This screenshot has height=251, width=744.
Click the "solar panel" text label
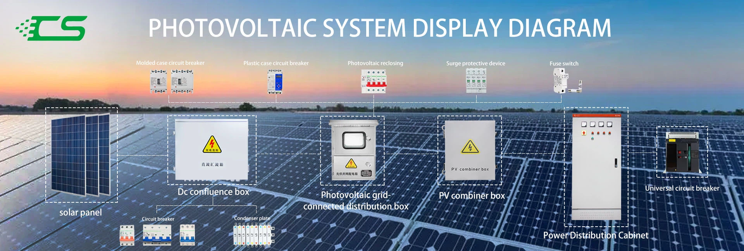[81, 212]
